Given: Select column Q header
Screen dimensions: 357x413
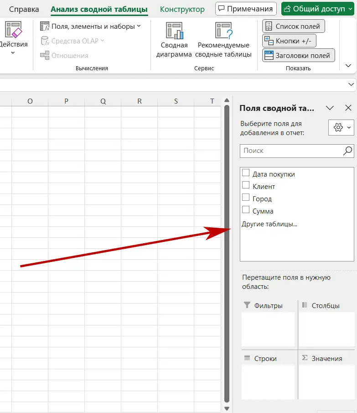Looking at the screenshot, I should 103,101.
